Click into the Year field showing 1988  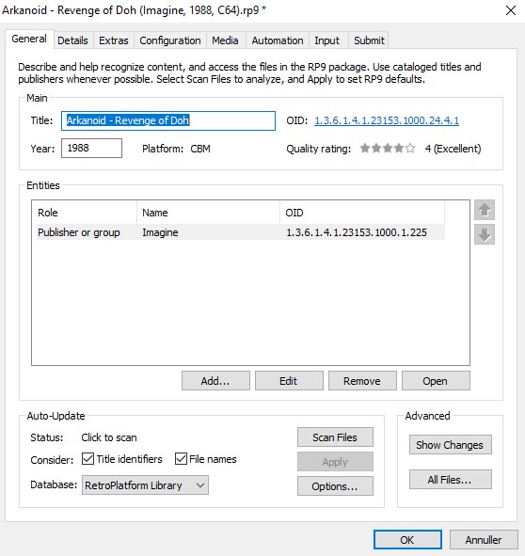coord(91,148)
